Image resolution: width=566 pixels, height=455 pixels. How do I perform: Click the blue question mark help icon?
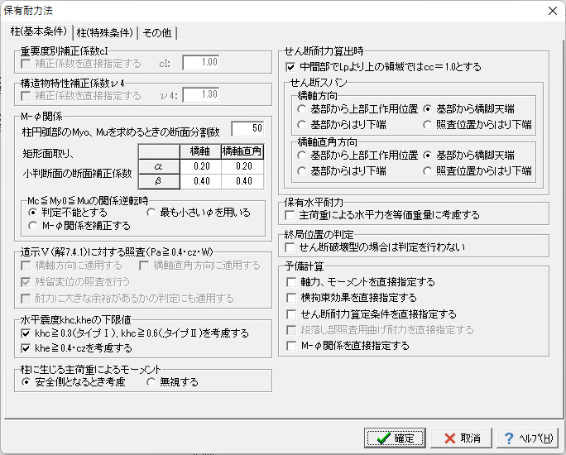coord(509,438)
